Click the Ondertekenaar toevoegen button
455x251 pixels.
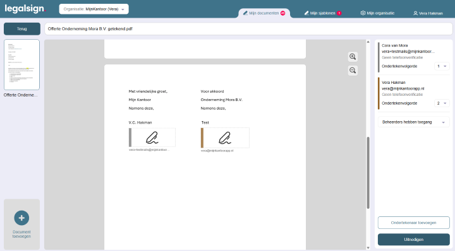[413, 223]
